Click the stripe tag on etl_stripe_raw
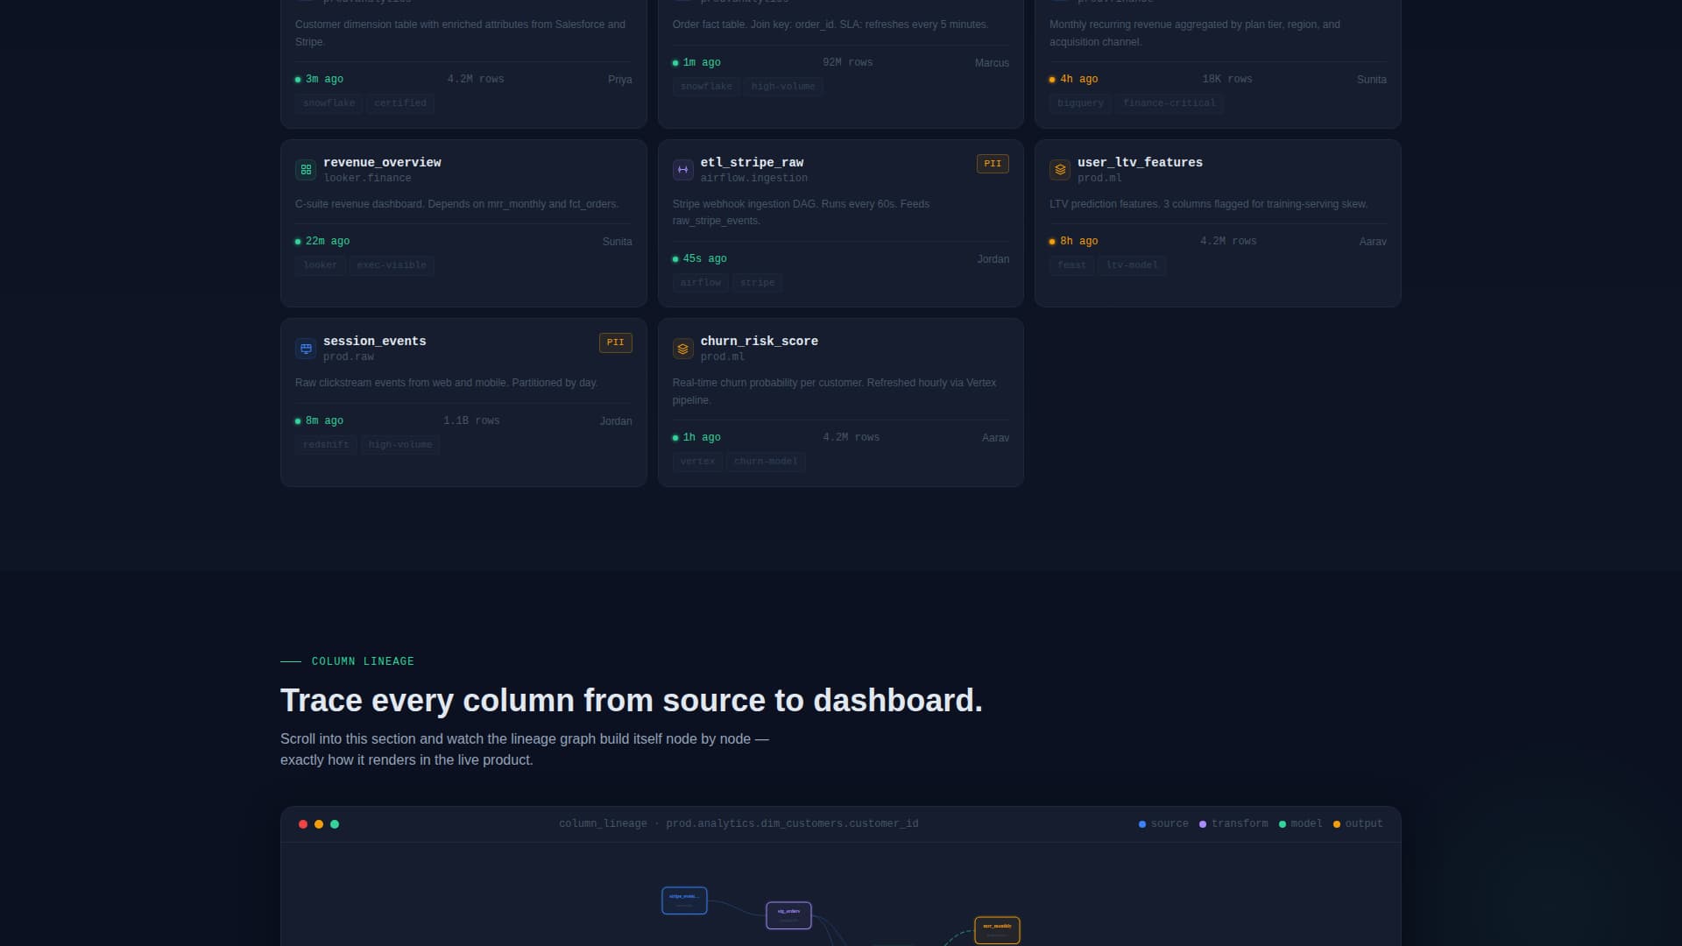This screenshot has width=1682, height=946. [757, 282]
